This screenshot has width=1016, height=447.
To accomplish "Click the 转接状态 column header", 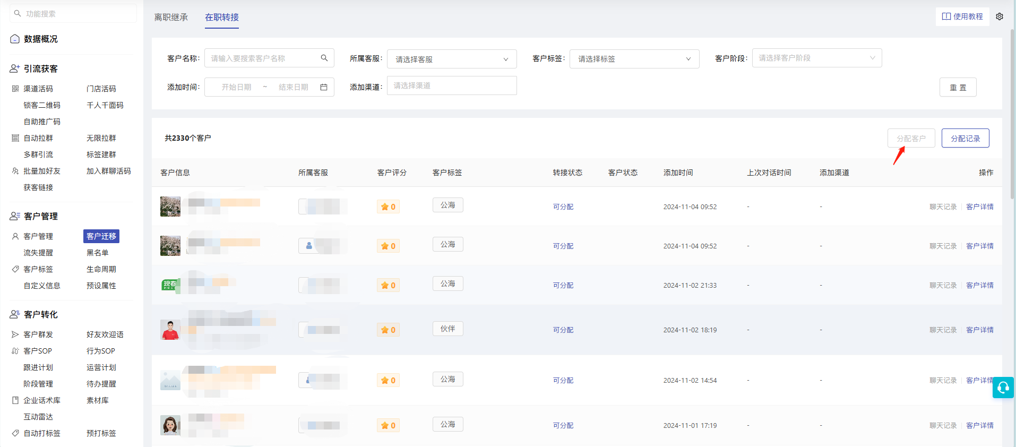I will [x=567, y=173].
